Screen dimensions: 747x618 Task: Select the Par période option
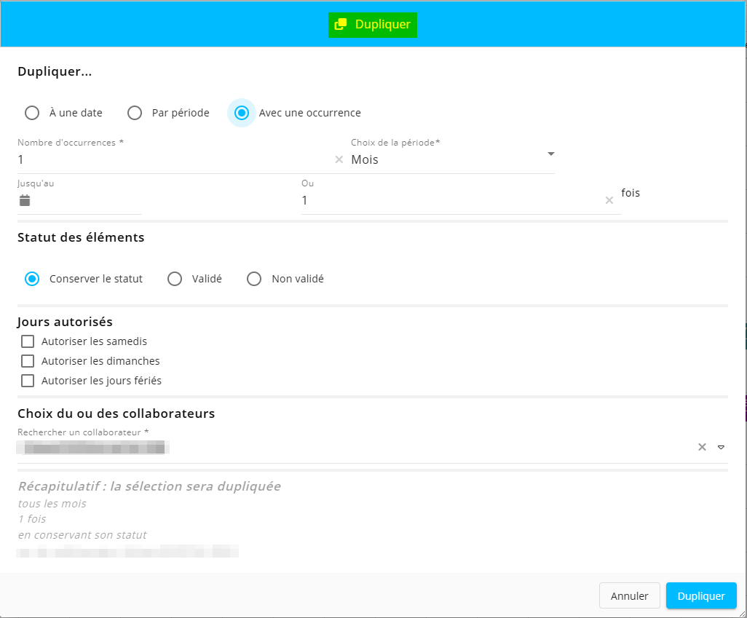pos(135,113)
